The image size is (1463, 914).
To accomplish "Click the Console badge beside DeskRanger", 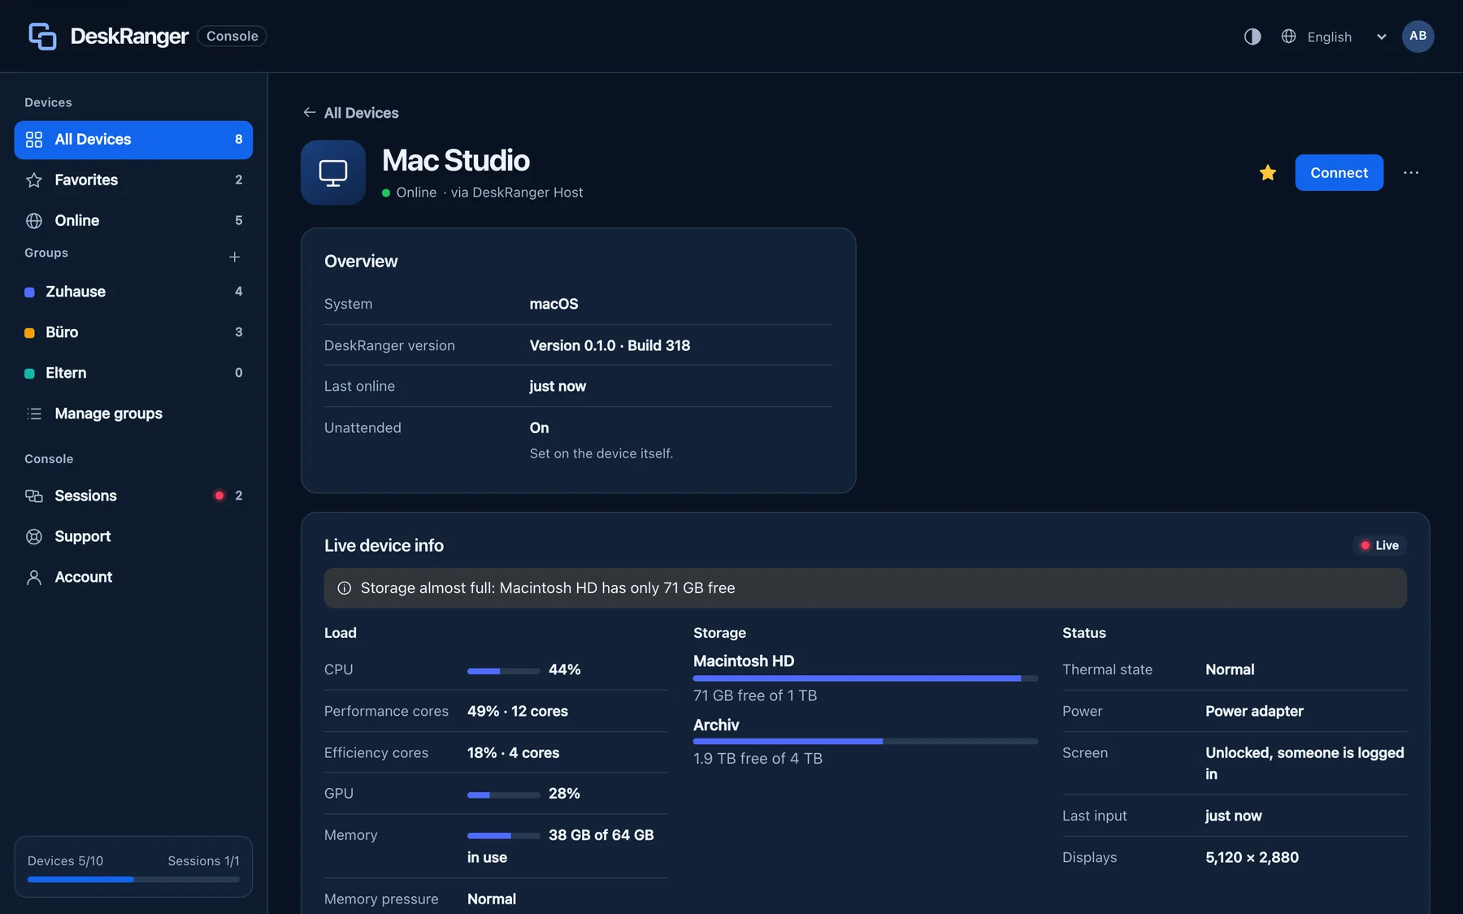I will coord(232,37).
